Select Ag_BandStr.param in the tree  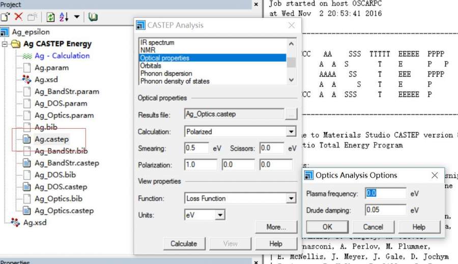click(x=67, y=92)
